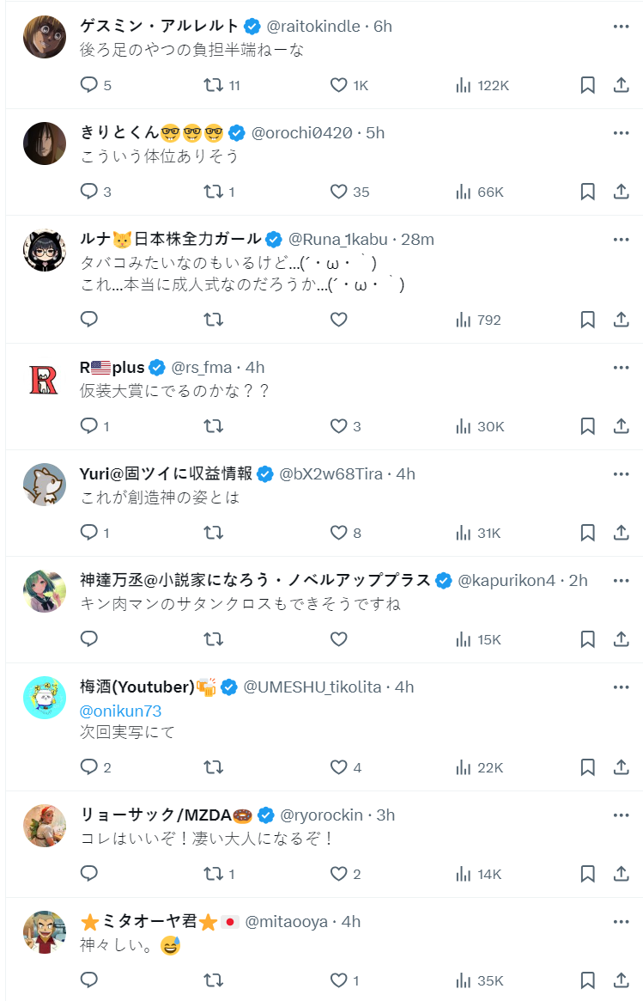This screenshot has height=1001, width=643.
Task: Like the tweet from @Runa_1kabu
Action: (338, 320)
